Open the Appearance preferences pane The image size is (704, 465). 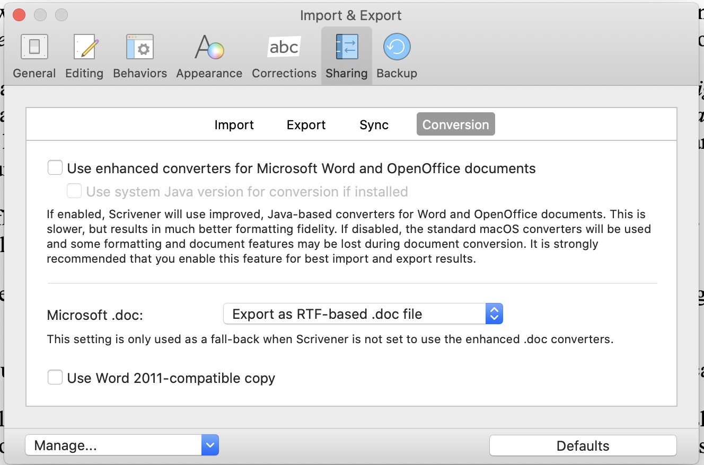[209, 56]
